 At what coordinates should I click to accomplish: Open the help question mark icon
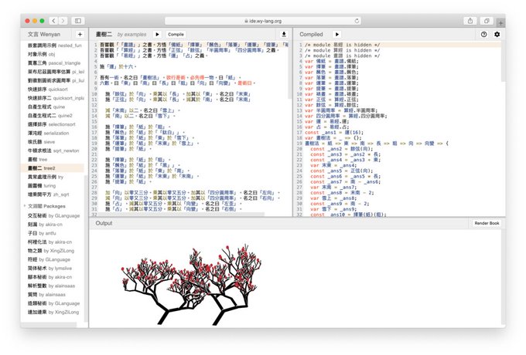click(483, 34)
